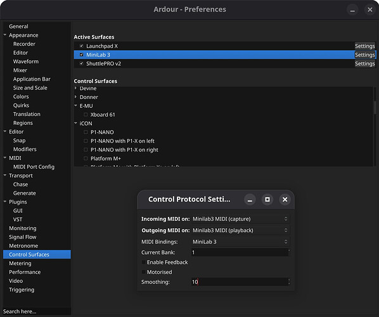Open the MIDI Bindings dropdown
The image size is (379, 317).
tap(240, 242)
